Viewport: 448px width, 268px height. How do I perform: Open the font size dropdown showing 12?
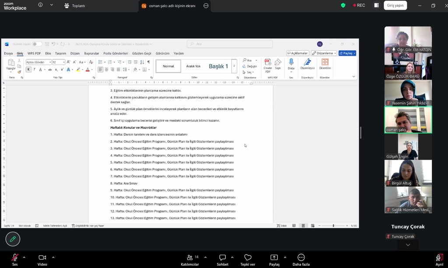pyautogui.click(x=63, y=62)
